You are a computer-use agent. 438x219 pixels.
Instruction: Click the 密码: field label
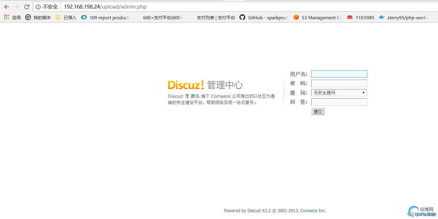(x=298, y=83)
